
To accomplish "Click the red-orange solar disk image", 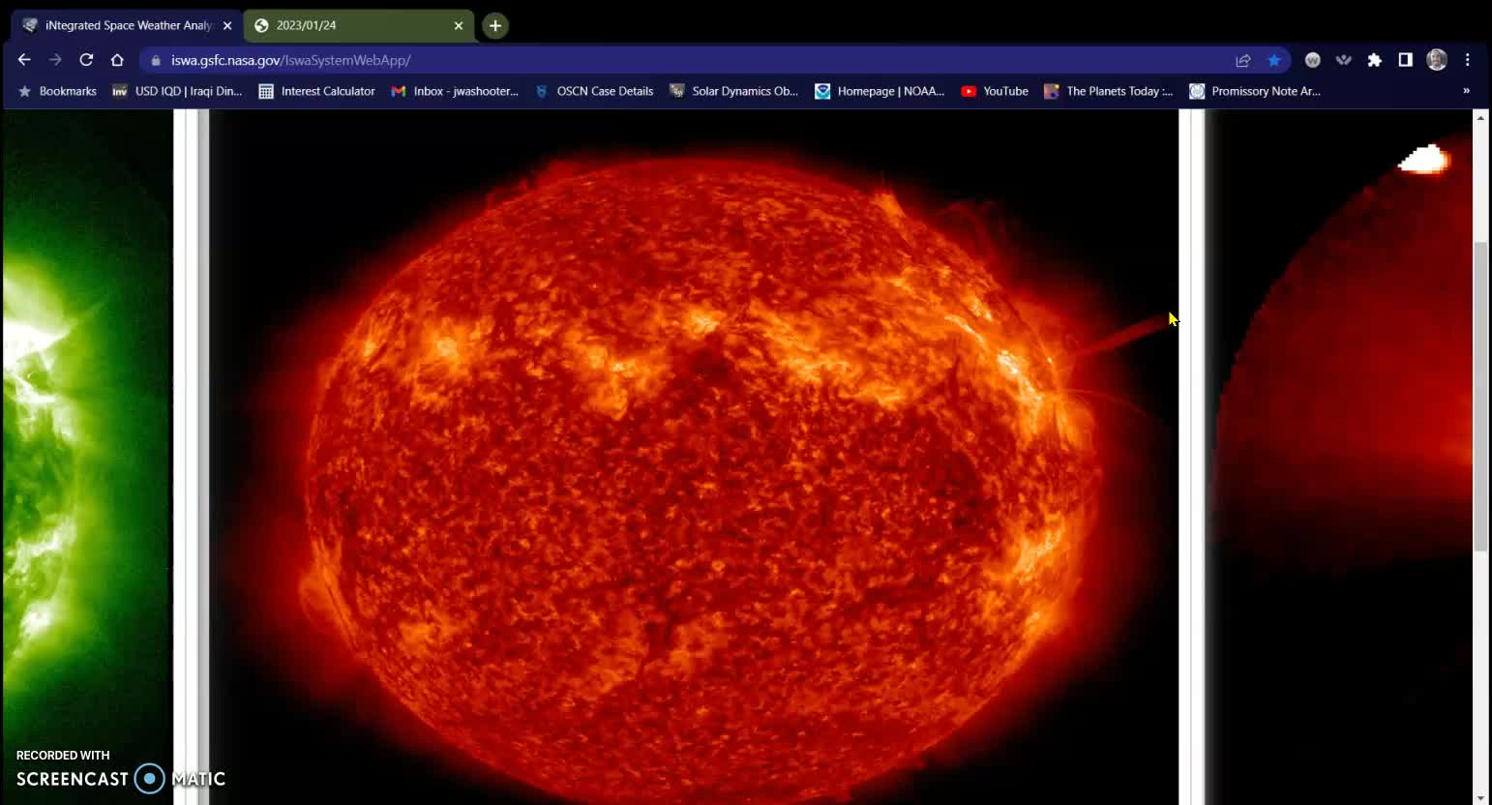I will pos(695,456).
